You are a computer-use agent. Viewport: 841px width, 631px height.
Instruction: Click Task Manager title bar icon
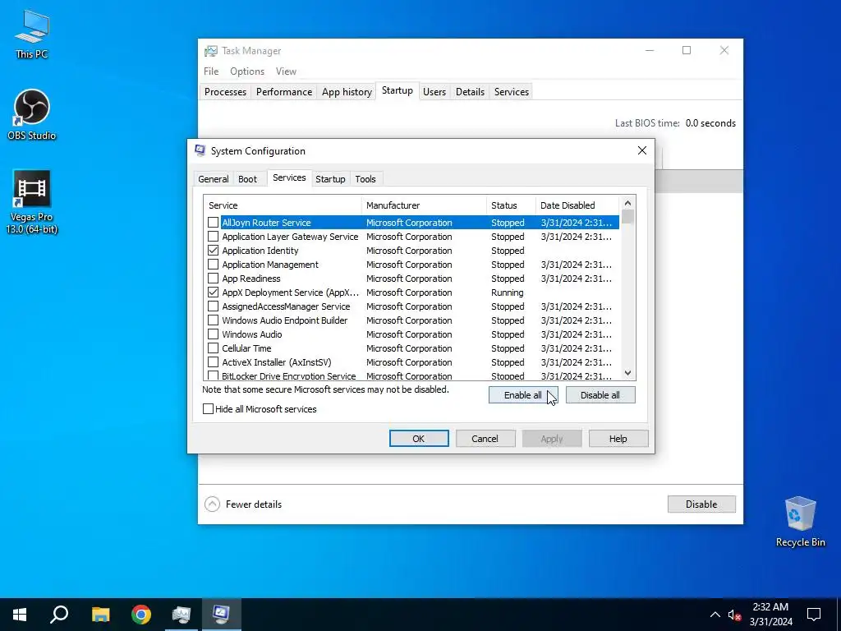[x=211, y=51]
